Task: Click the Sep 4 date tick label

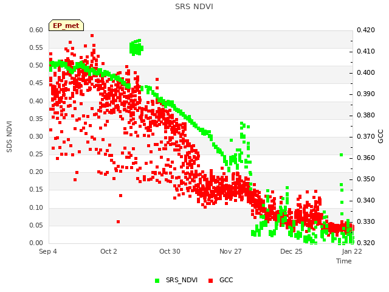Action: [48, 251]
